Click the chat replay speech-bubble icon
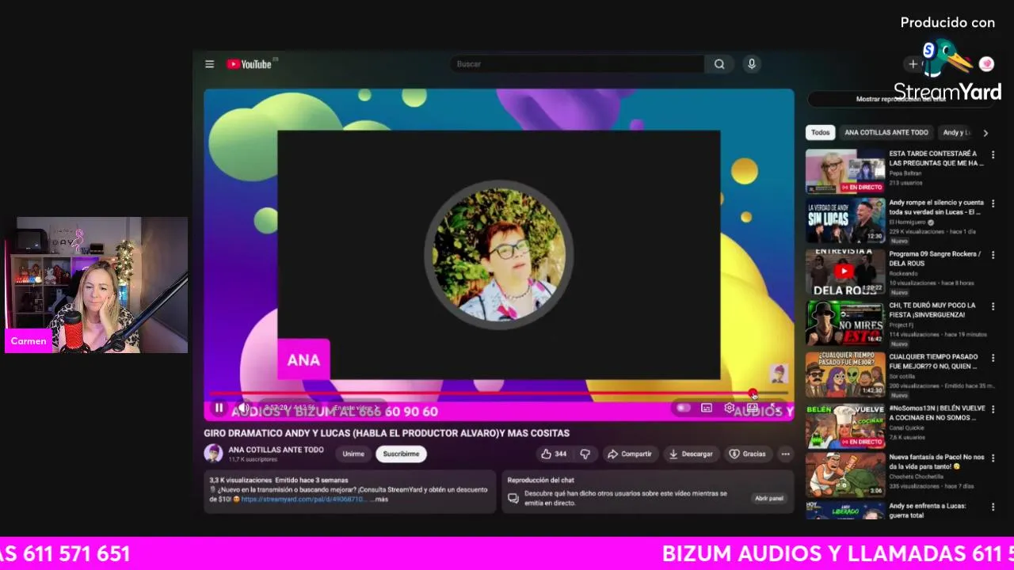The height and width of the screenshot is (570, 1014). coord(513,498)
